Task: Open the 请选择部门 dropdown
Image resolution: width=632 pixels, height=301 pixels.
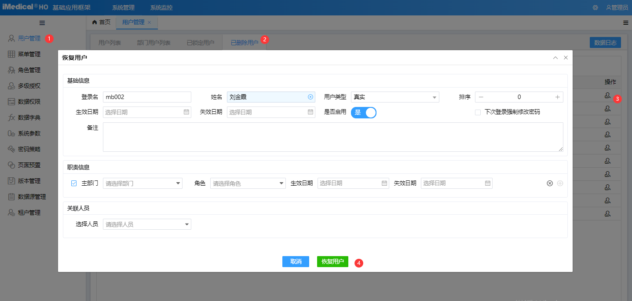Action: pyautogui.click(x=178, y=184)
